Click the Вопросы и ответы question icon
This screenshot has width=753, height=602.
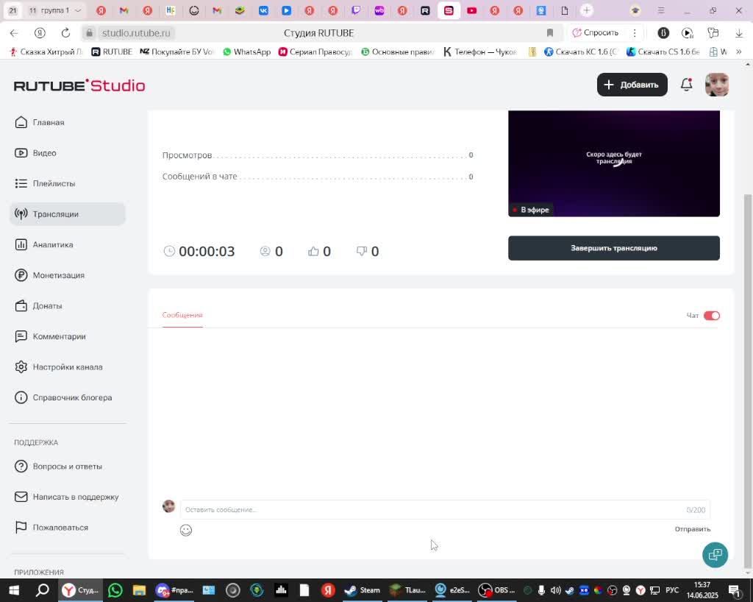click(x=21, y=466)
